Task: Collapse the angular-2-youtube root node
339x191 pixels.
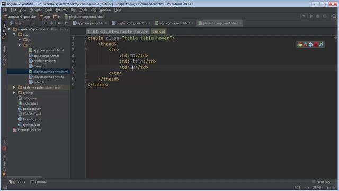Action: 9,29
